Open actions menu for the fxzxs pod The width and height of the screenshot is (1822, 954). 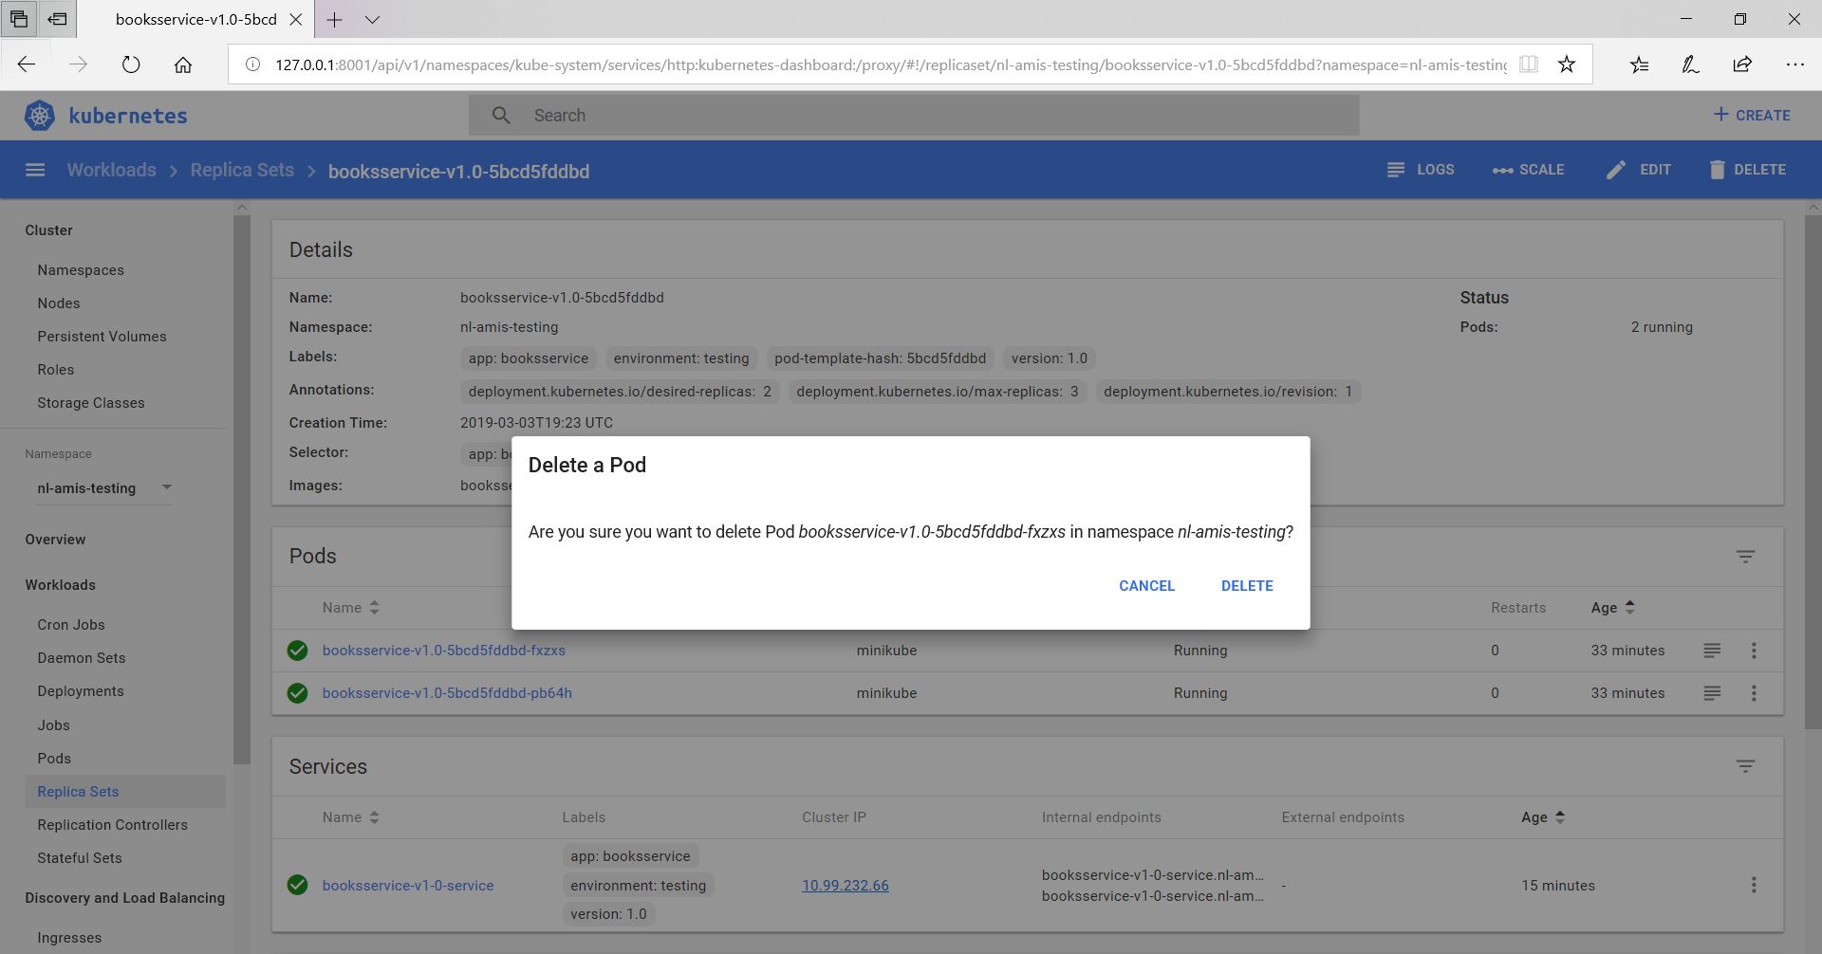pyautogui.click(x=1753, y=651)
